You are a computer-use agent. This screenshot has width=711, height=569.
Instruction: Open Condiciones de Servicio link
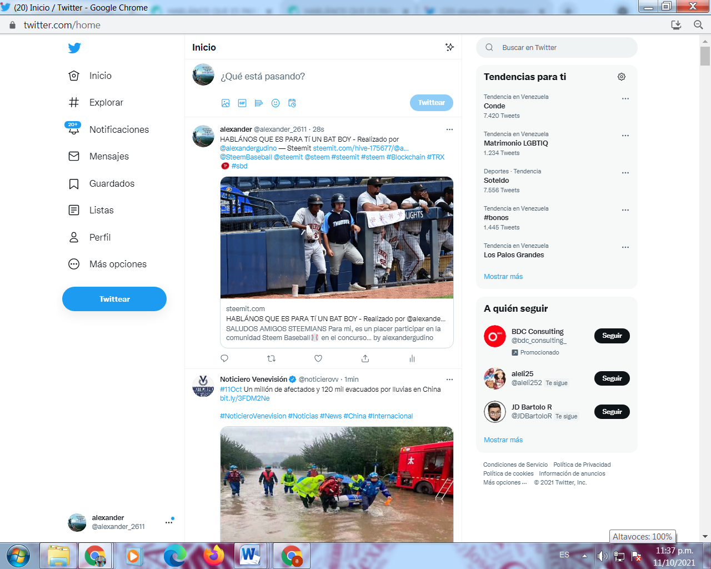pos(515,465)
